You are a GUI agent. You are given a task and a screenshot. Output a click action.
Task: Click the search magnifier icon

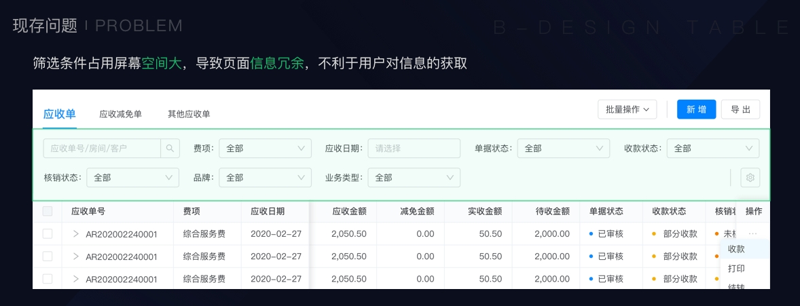(170, 148)
